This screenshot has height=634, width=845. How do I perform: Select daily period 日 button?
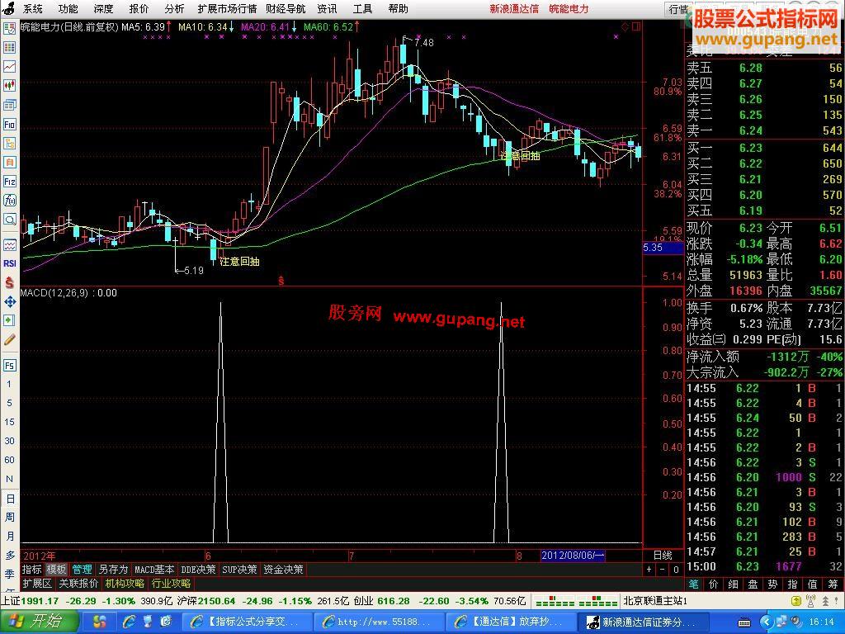(x=10, y=499)
